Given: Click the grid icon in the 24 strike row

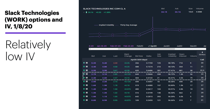Looking at the screenshot, I should (87, 74).
